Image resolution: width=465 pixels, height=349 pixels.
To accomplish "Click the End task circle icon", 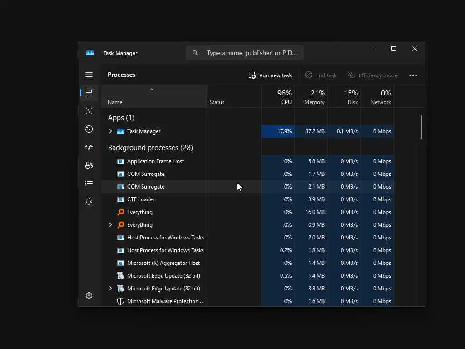I will [x=308, y=75].
